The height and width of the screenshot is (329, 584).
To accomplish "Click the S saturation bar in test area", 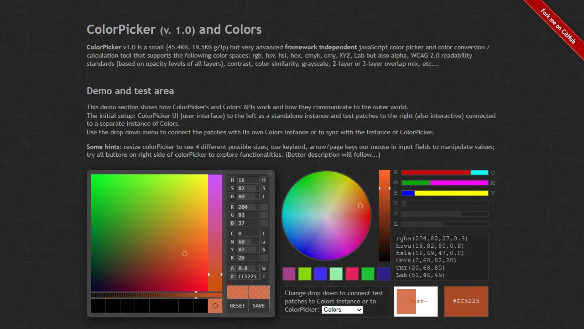I will click(x=445, y=214).
